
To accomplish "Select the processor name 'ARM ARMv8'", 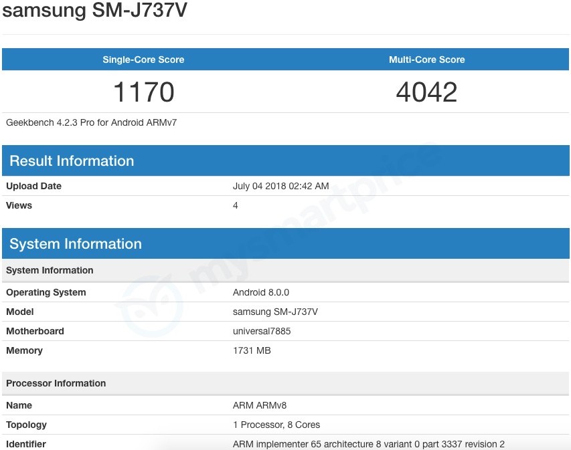I will click(x=260, y=405).
